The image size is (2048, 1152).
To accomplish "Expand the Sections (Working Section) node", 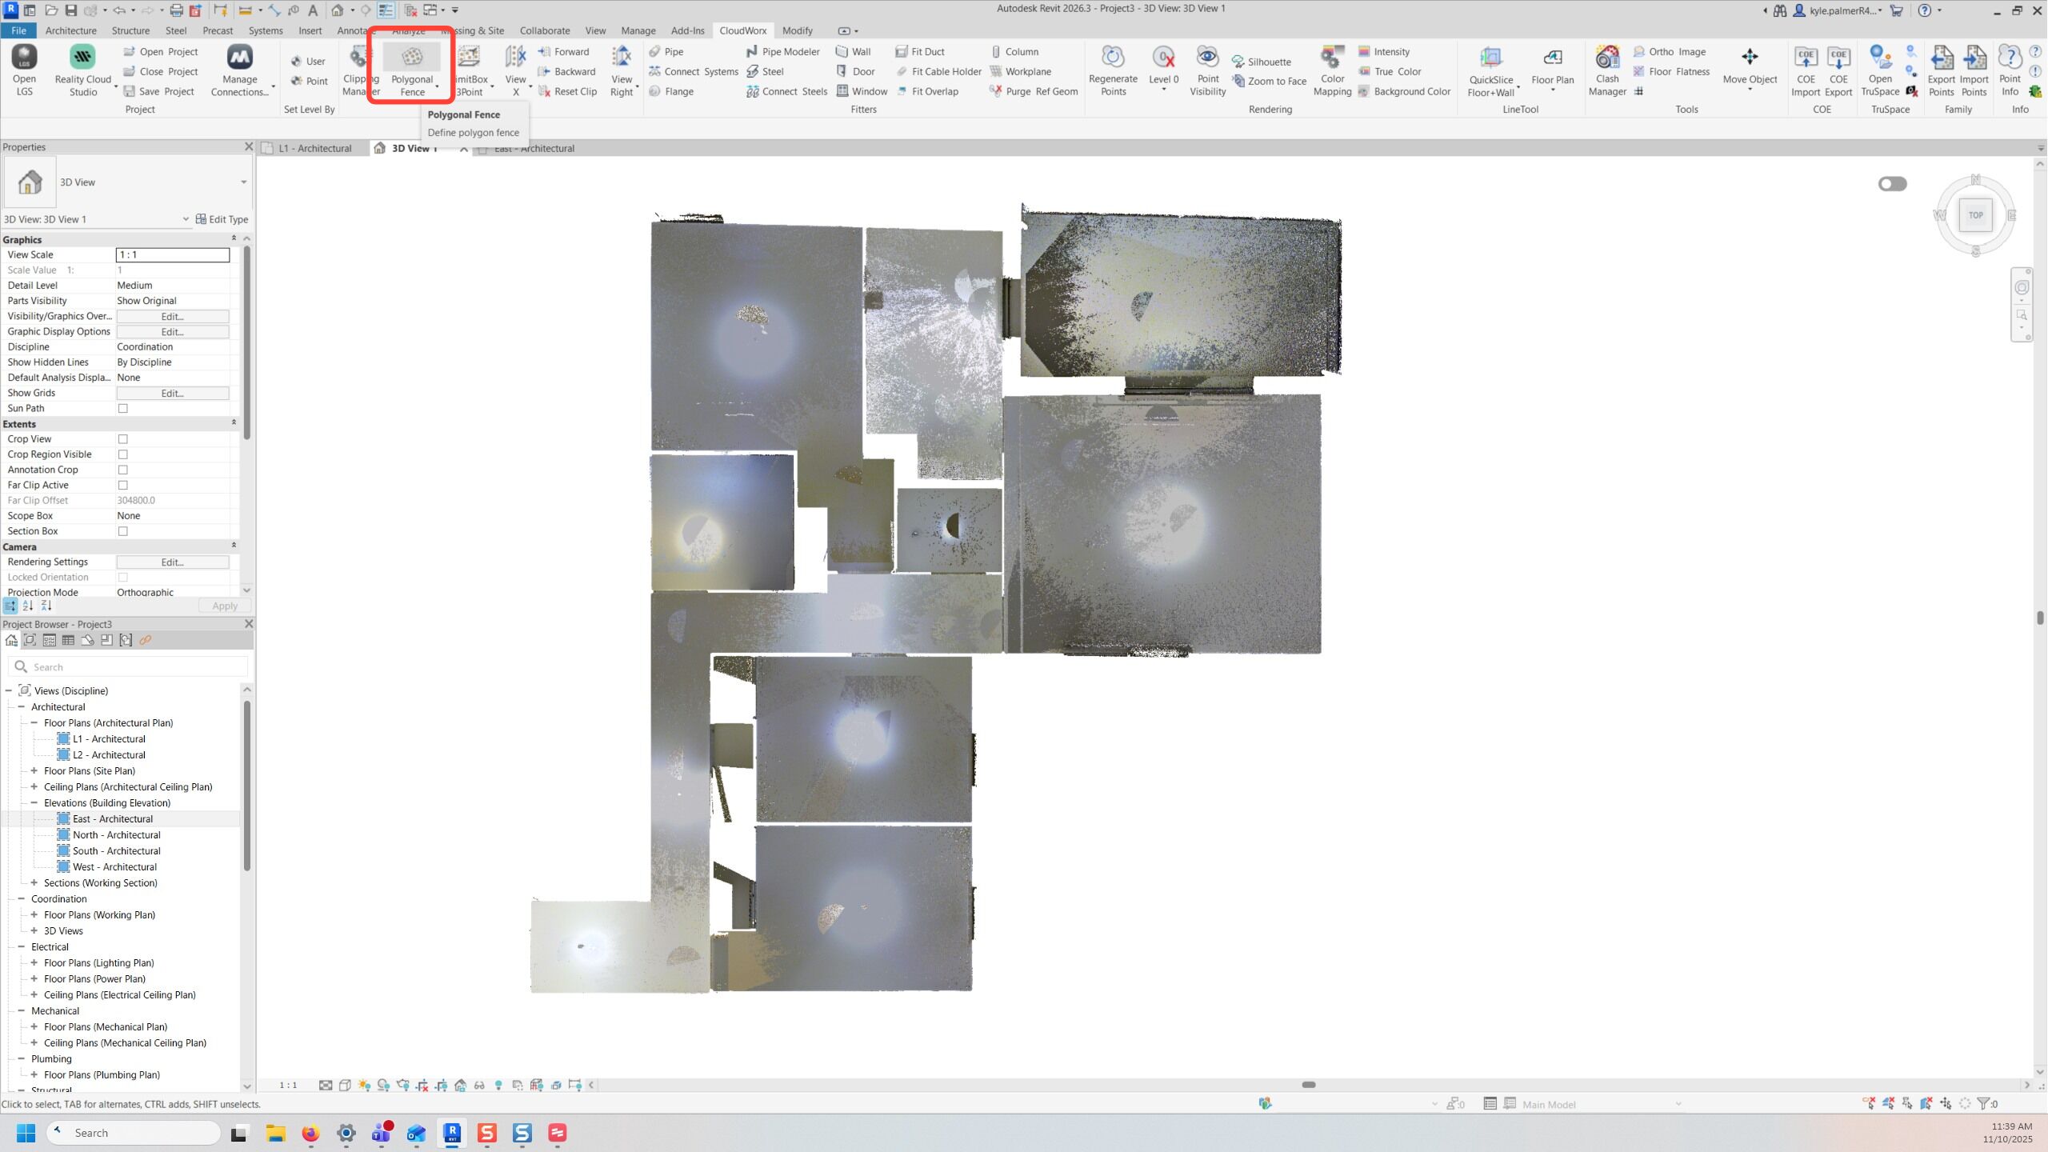I will point(34,883).
